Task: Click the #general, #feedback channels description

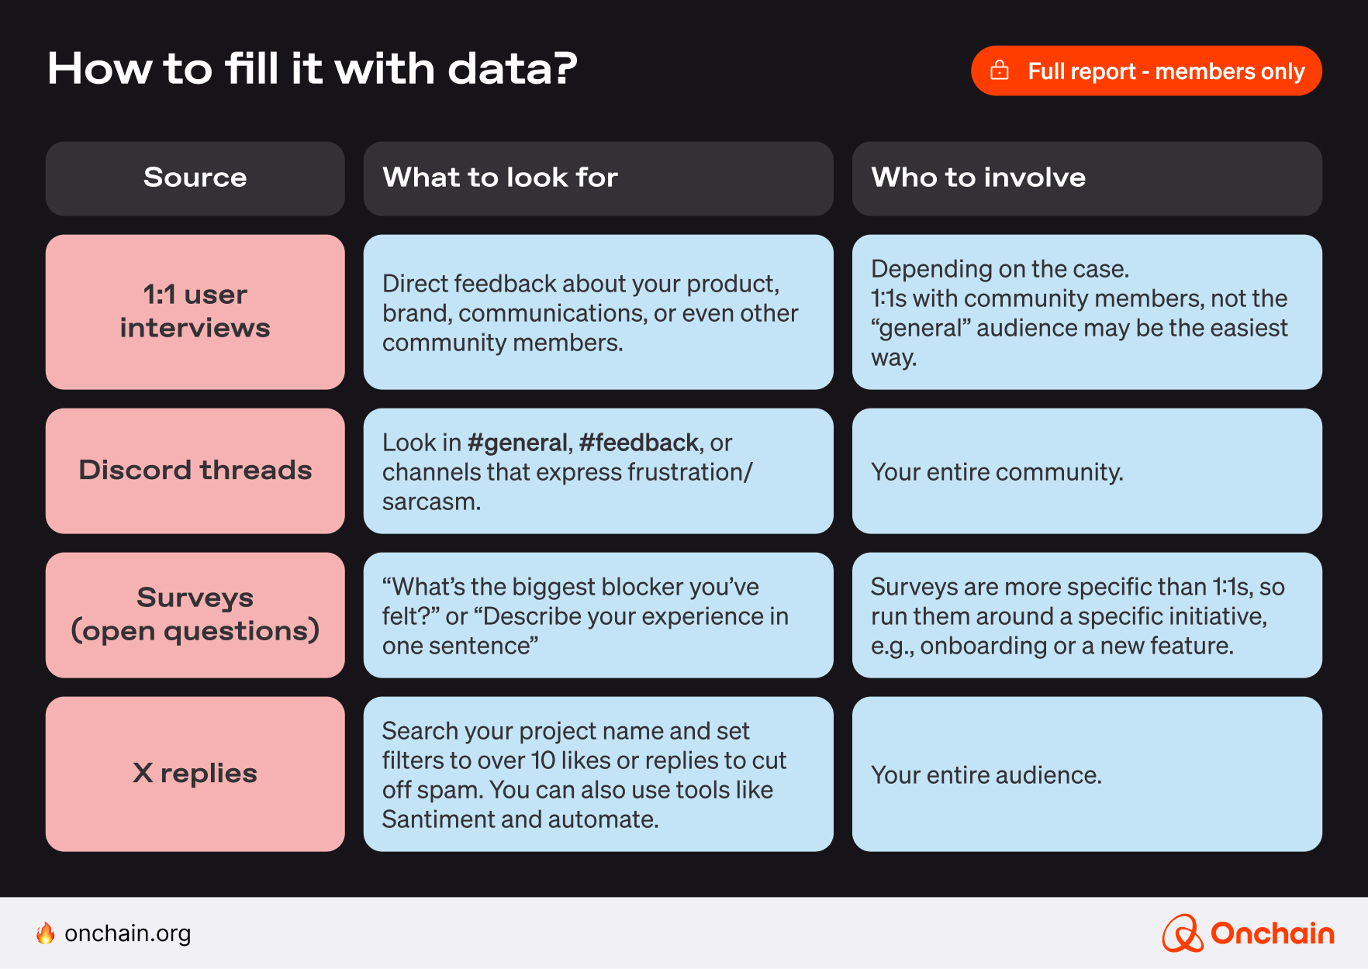Action: point(598,471)
